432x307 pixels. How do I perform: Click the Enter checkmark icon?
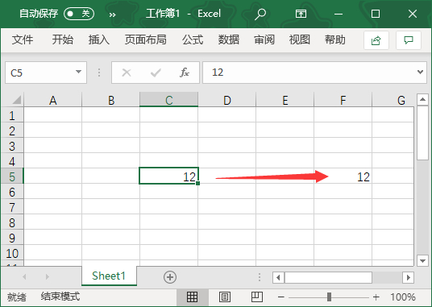pos(156,73)
